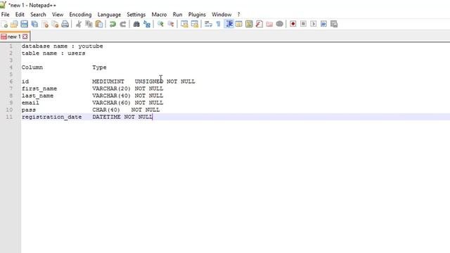
Task: Click the Redo toolbar icon
Action: [123, 24]
